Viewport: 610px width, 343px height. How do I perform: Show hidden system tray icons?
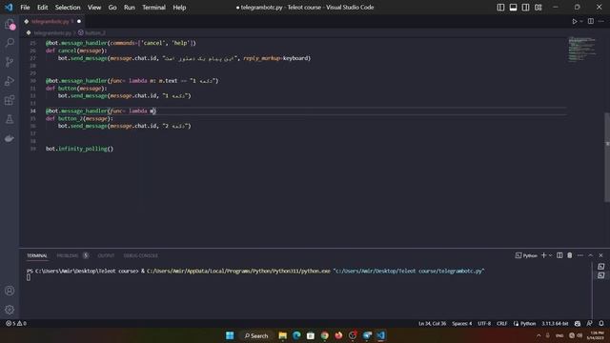click(539, 335)
